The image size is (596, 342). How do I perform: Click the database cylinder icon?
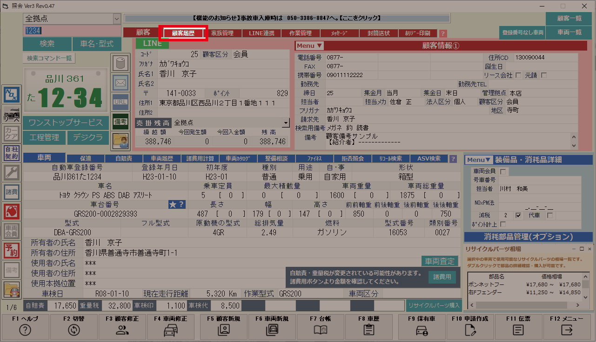click(x=121, y=64)
